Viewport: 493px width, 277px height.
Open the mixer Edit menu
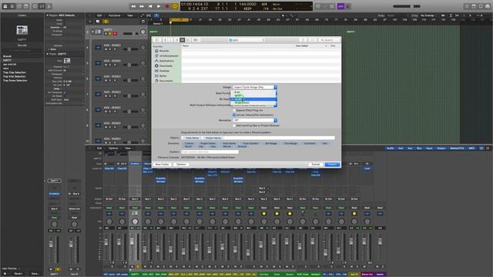[99, 149]
